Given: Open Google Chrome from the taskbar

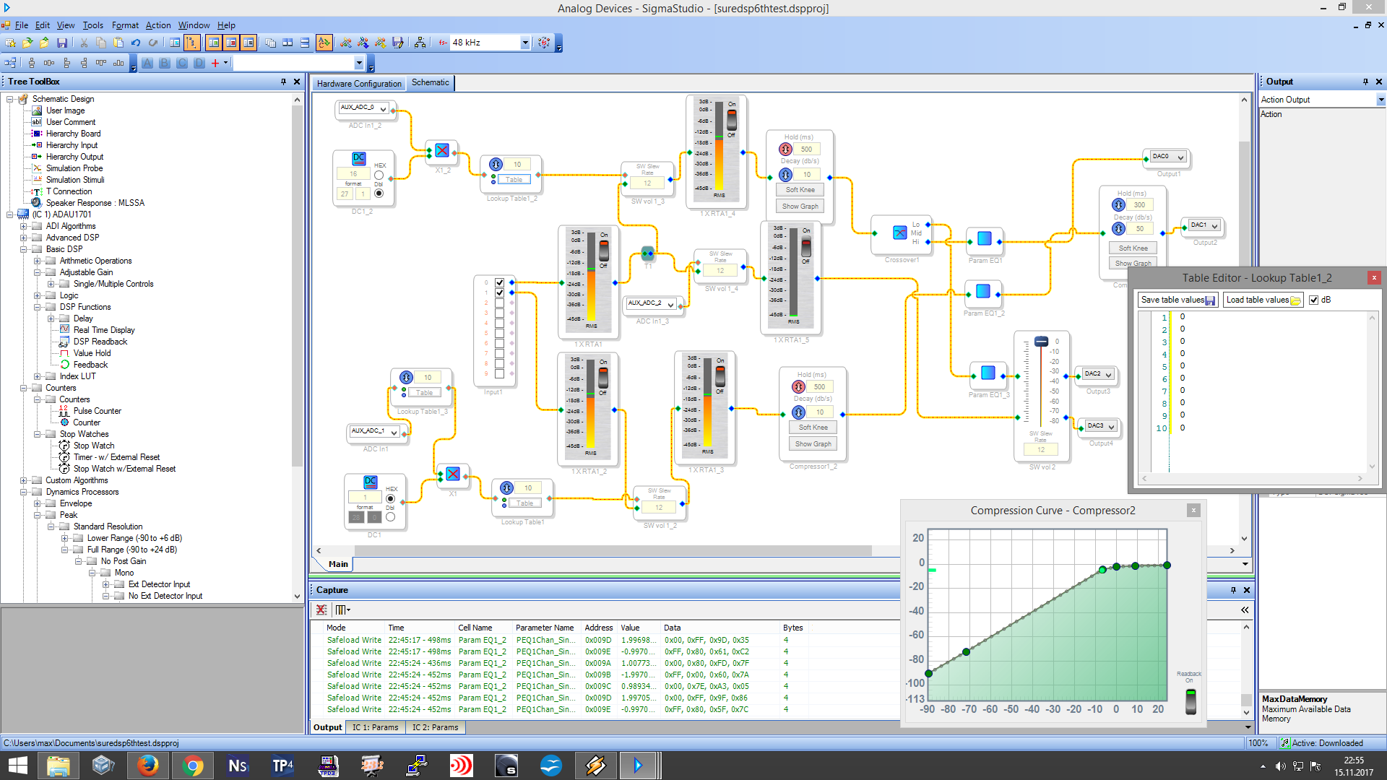Looking at the screenshot, I should [193, 766].
